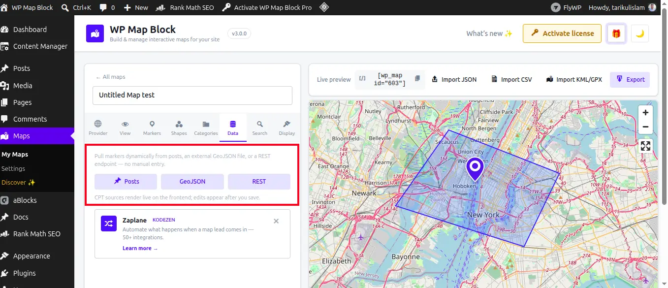Zoom in on the map
Image resolution: width=668 pixels, height=288 pixels.
tap(645, 112)
